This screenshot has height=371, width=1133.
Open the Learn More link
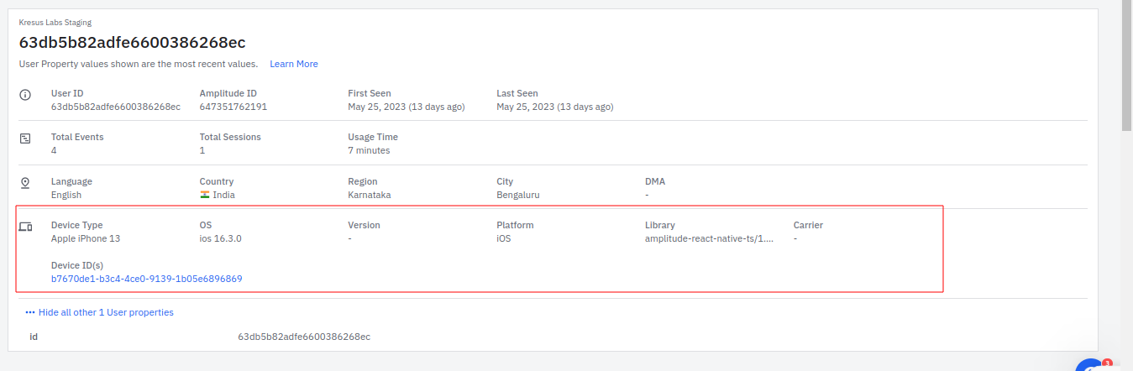(293, 64)
